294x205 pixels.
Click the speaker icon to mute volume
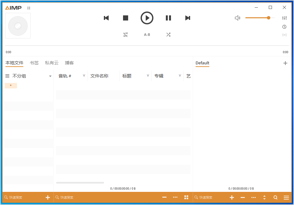pyautogui.click(x=237, y=18)
